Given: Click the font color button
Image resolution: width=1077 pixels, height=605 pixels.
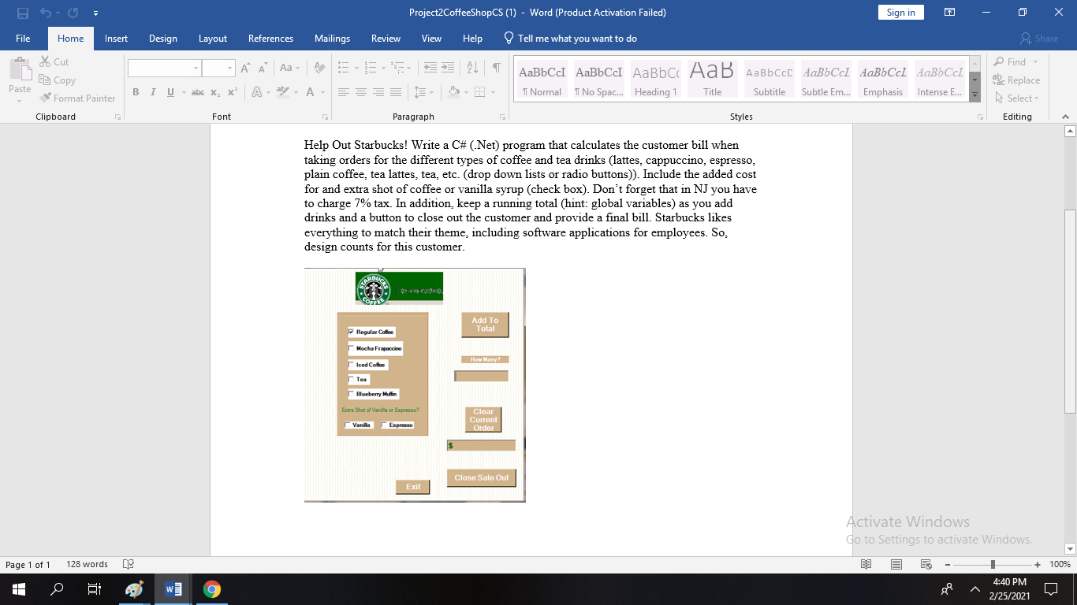Looking at the screenshot, I should click(311, 92).
